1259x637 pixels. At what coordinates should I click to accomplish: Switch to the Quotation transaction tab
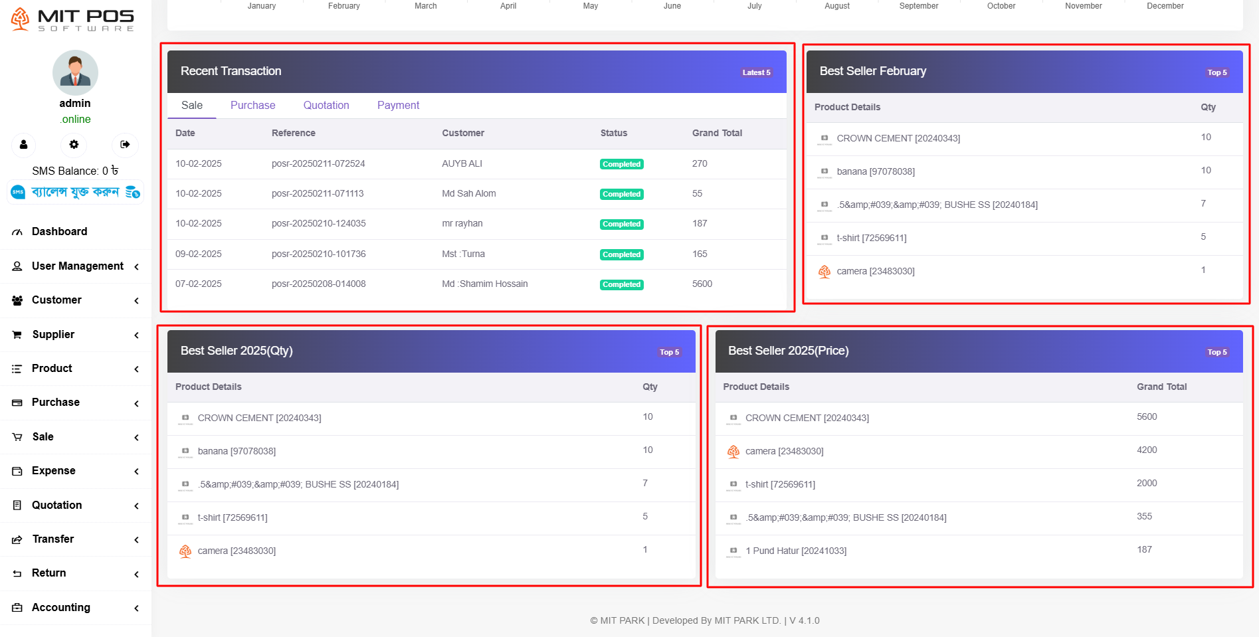tap(326, 106)
